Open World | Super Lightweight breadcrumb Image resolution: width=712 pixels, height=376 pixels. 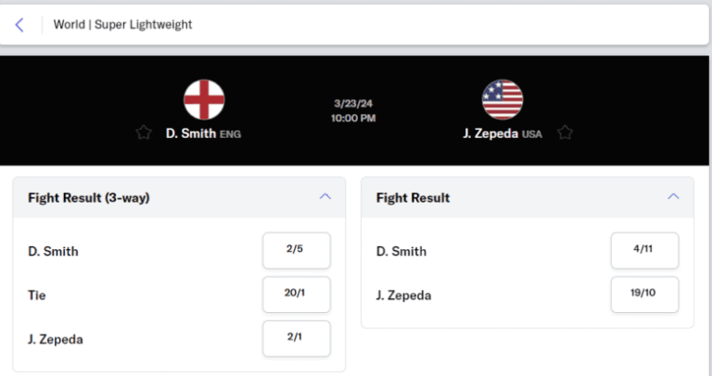tap(122, 24)
